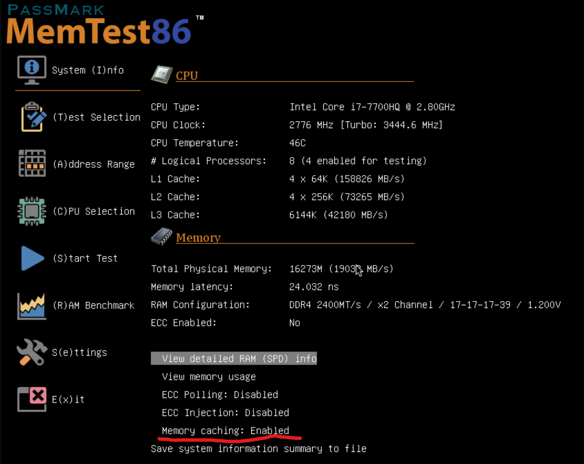Choose E(x)it label
584x464 pixels.
68,399
